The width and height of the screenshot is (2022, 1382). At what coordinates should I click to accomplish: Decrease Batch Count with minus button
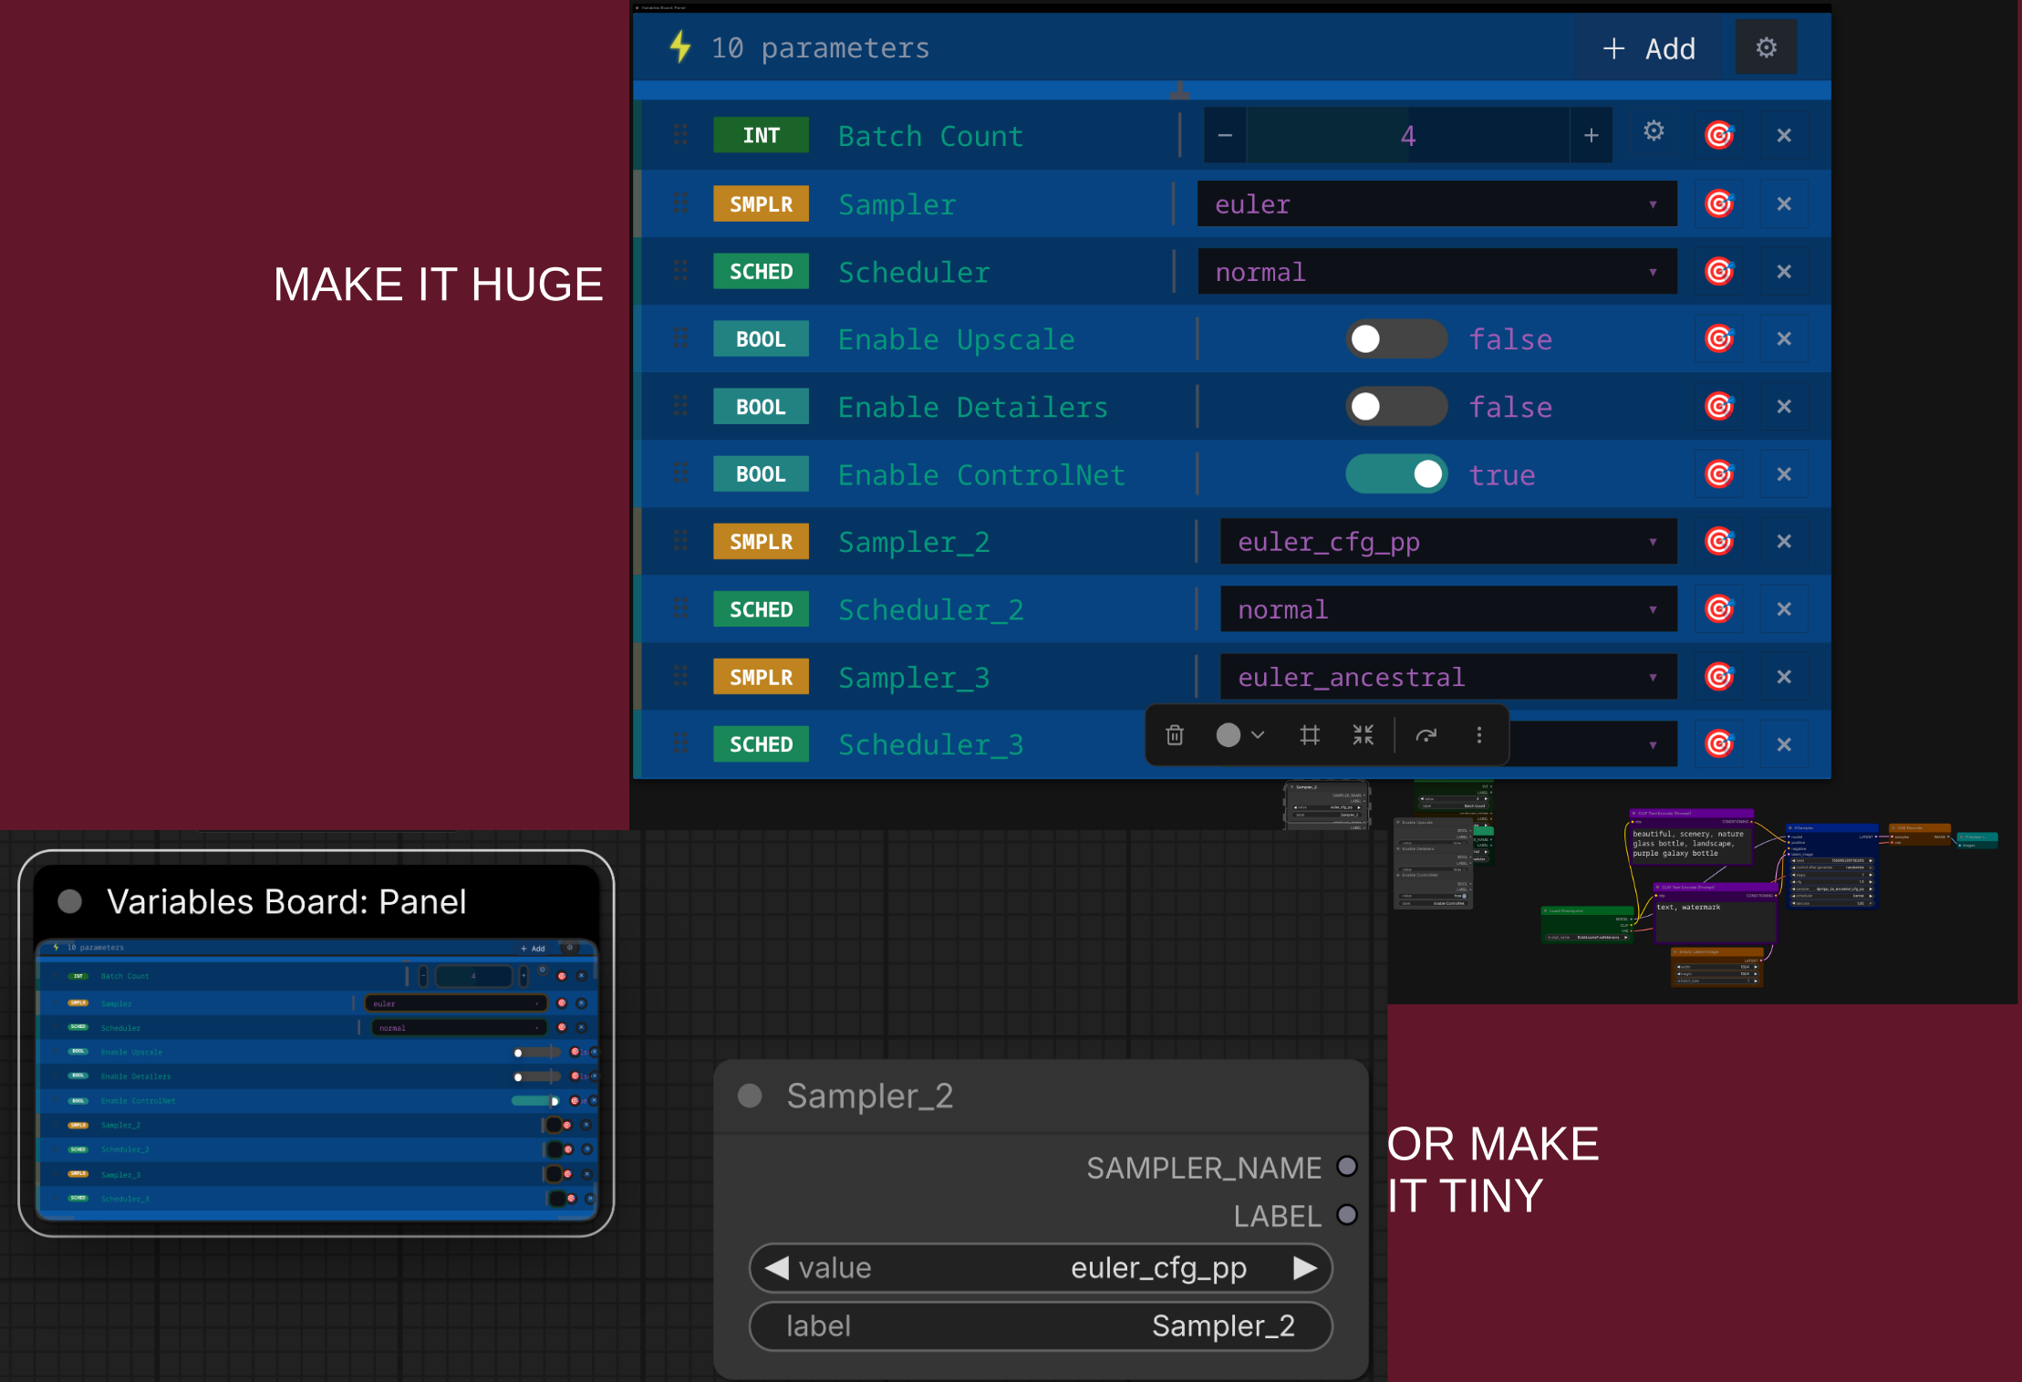point(1225,136)
